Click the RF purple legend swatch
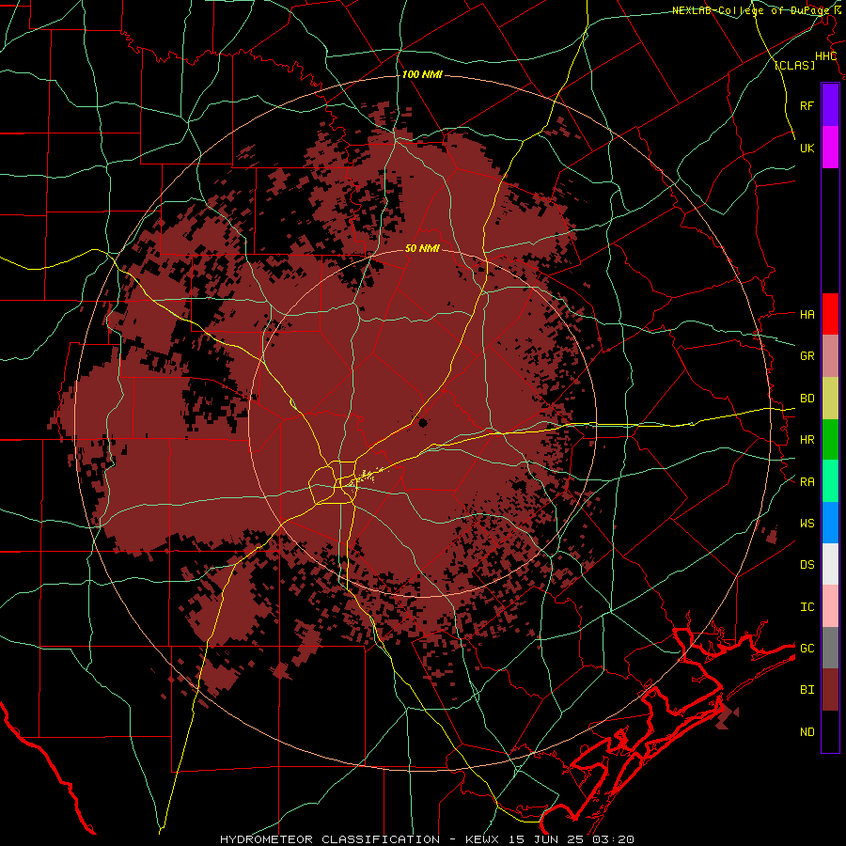The image size is (846, 846). [830, 105]
